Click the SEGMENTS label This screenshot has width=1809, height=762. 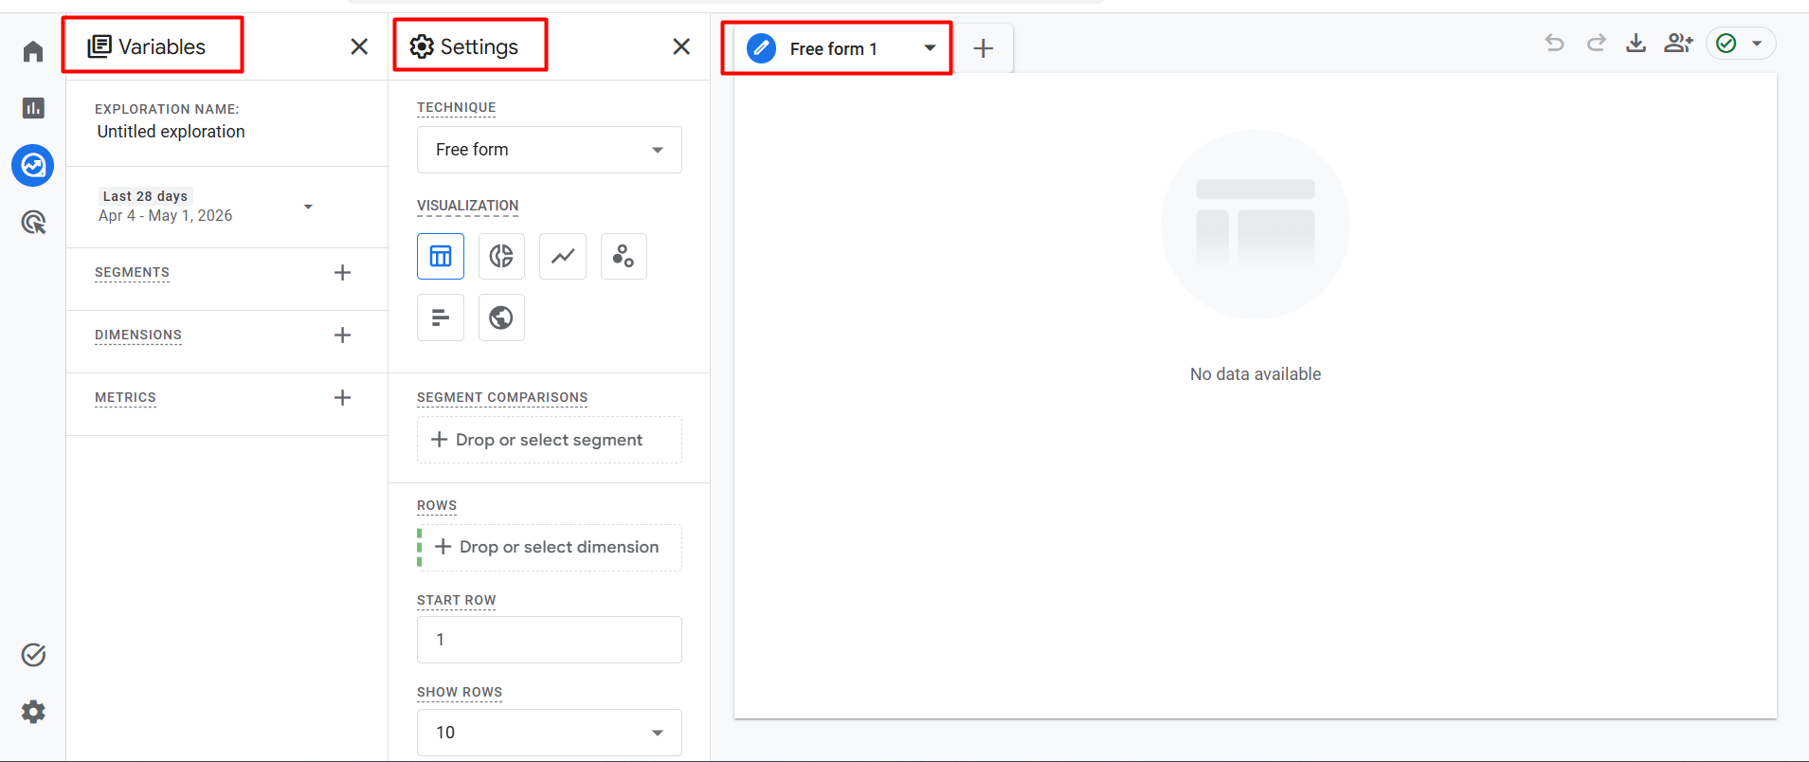(132, 273)
